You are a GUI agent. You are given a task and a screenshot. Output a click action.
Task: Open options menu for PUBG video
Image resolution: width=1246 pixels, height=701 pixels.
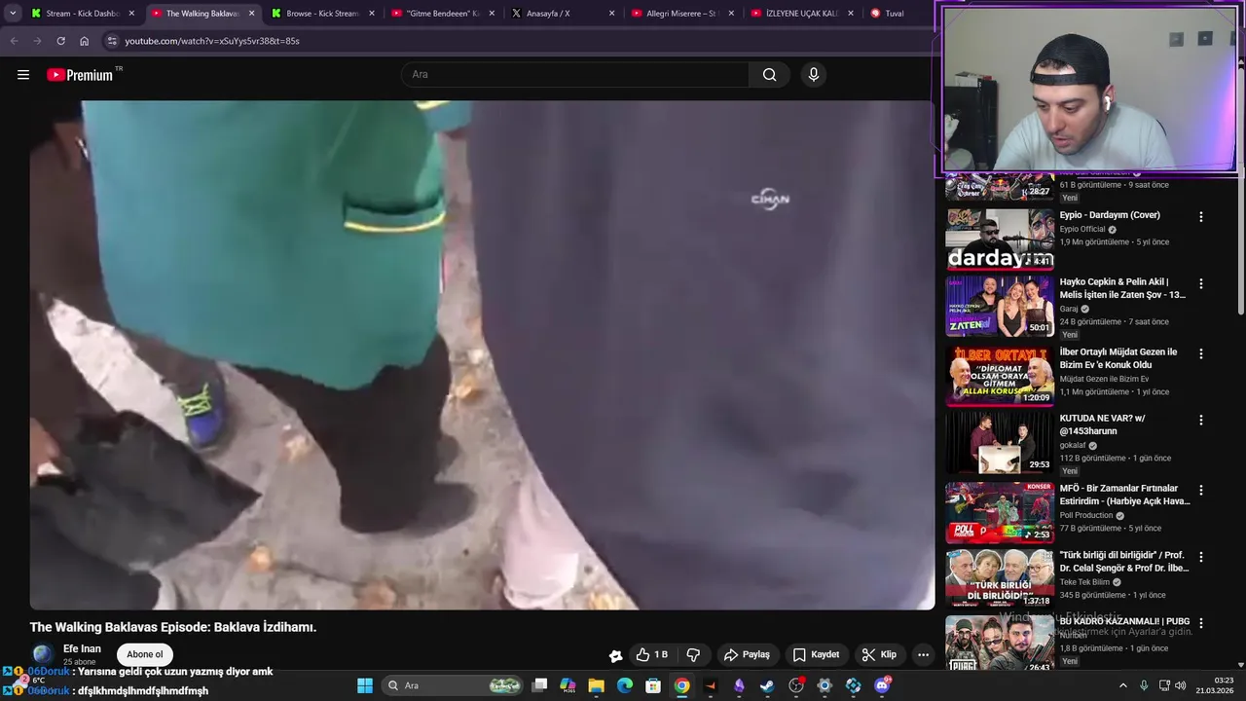[1200, 623]
